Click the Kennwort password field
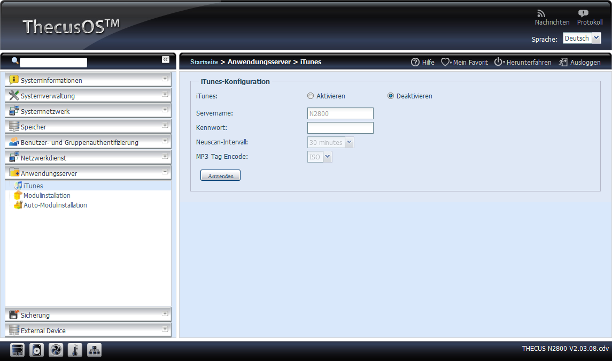Viewport: 612px width, 361px height. (340, 128)
